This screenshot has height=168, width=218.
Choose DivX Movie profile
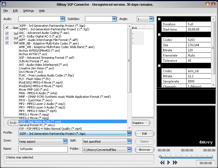[x=73, y=72]
